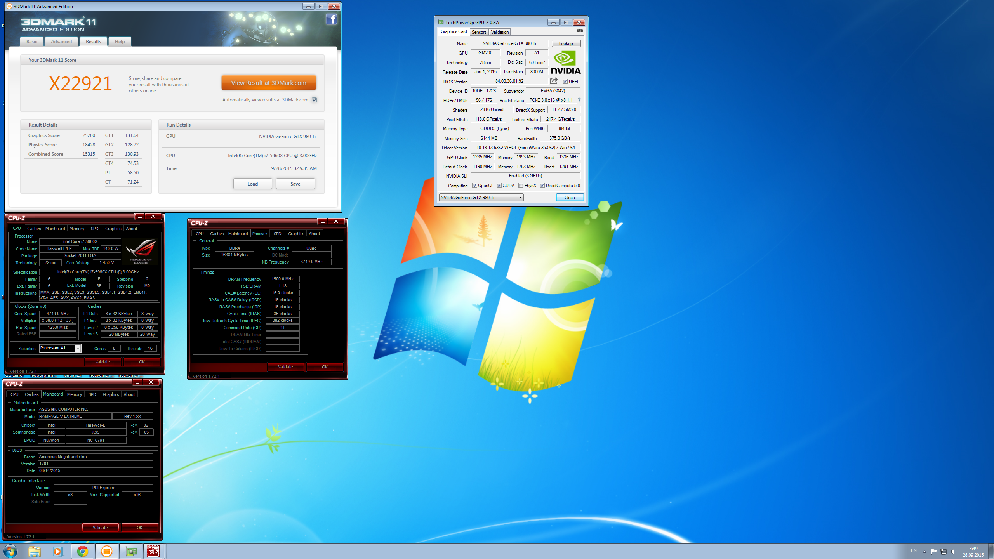
Task: Click Validate in the CPU-Z Mainboard window
Action: coord(100,528)
